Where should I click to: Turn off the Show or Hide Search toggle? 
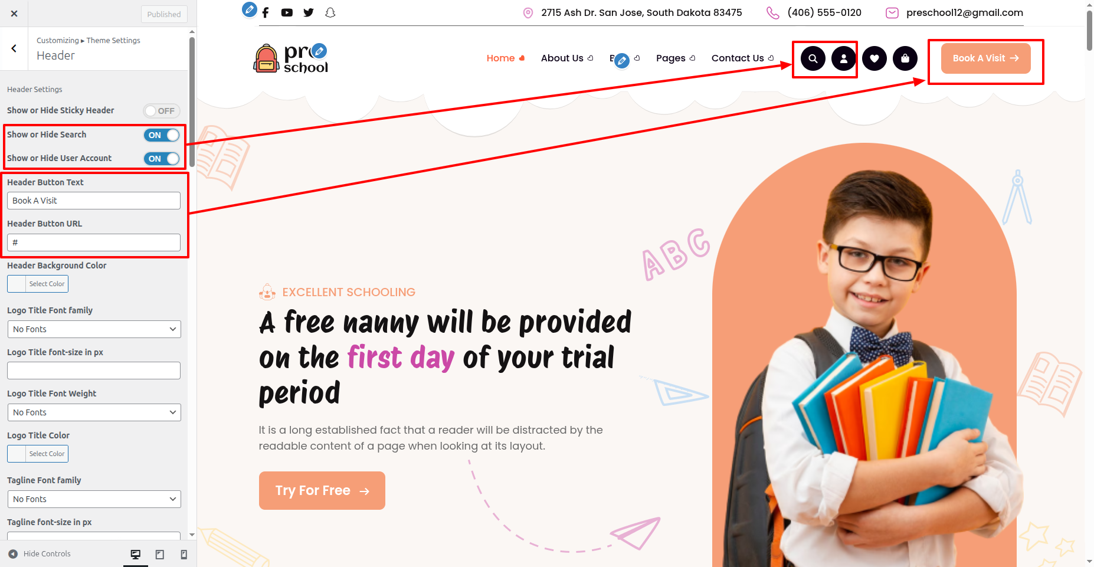162,135
